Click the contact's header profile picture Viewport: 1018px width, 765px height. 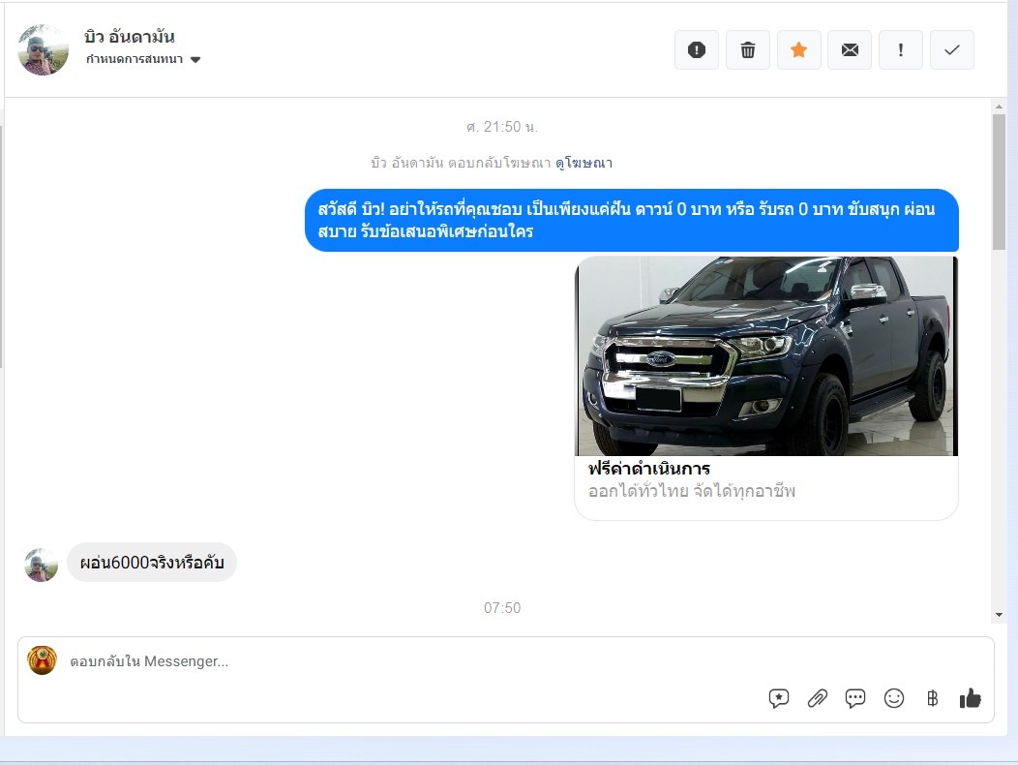[43, 49]
